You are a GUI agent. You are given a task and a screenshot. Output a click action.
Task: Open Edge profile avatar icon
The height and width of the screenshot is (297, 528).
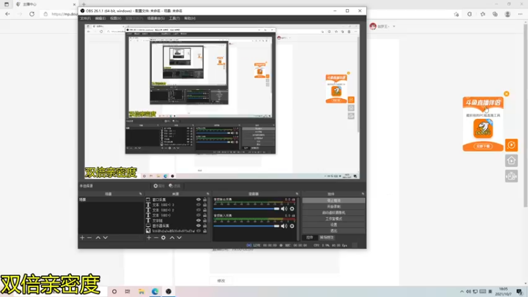[x=508, y=14]
